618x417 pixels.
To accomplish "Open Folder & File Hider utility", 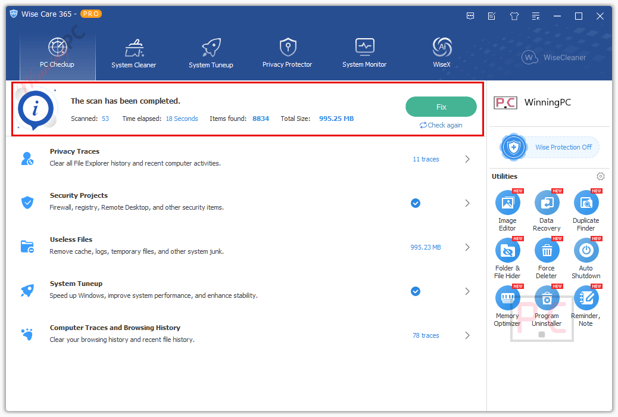I will click(508, 259).
